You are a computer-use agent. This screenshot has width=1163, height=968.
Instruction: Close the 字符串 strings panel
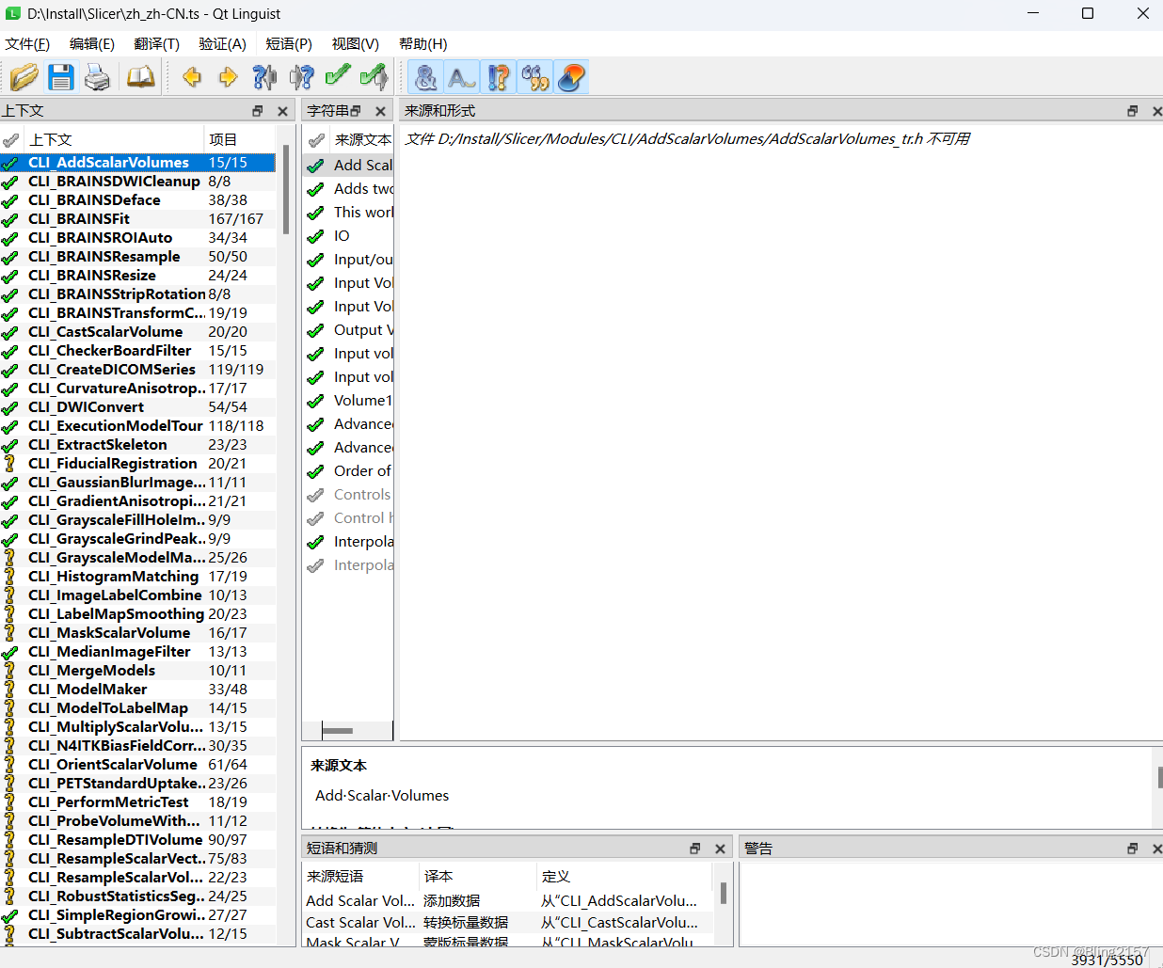click(380, 111)
